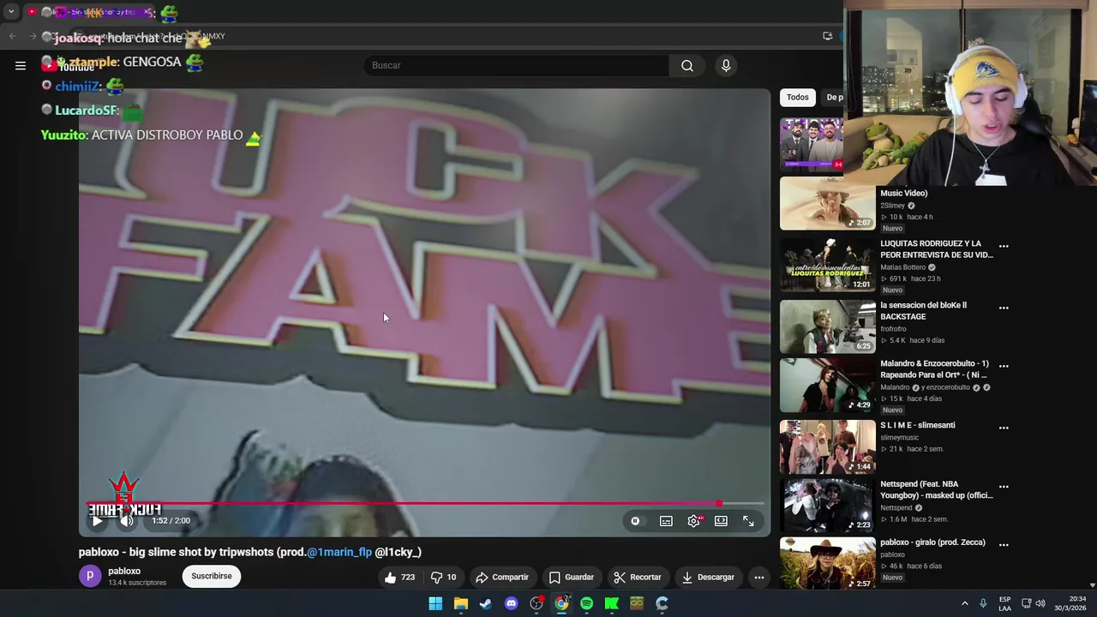Viewport: 1097px width, 617px height.
Task: Open Recortar clip tool
Action: pyautogui.click(x=637, y=578)
